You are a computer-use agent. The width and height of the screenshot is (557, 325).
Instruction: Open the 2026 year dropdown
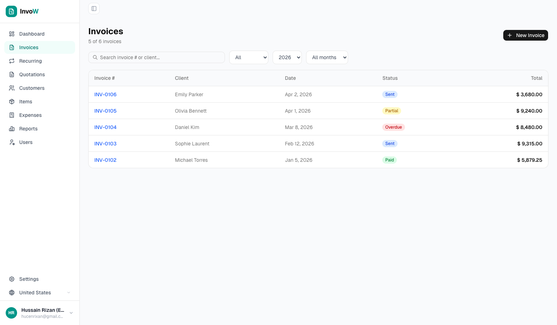(x=287, y=57)
